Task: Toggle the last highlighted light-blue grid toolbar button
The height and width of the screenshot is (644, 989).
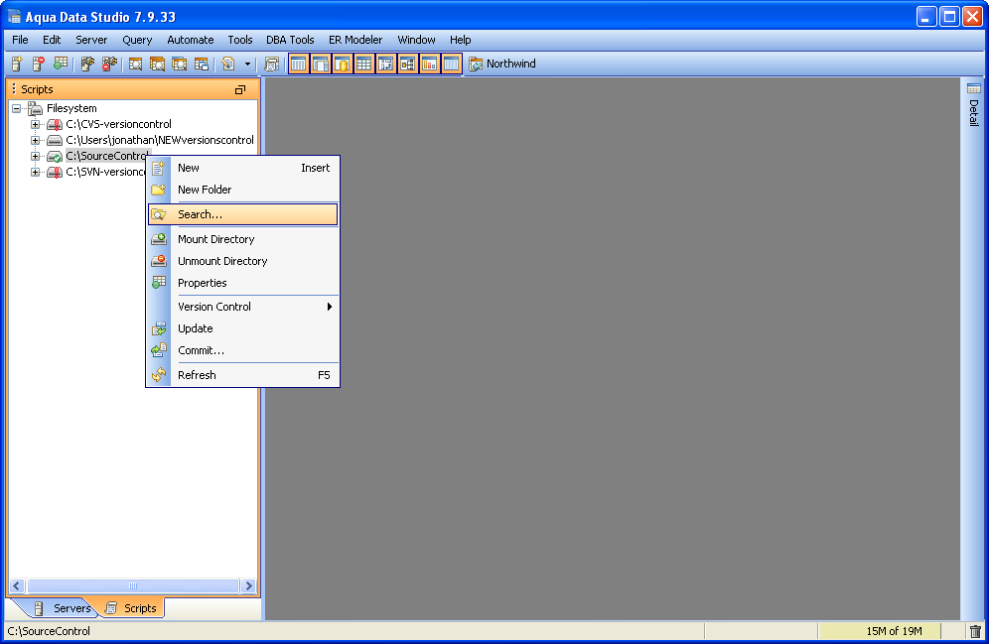Action: (451, 64)
